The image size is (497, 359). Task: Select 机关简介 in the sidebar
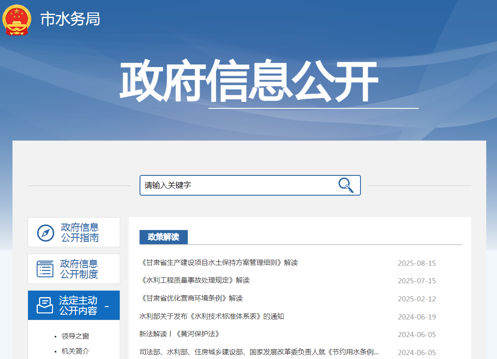pos(75,351)
